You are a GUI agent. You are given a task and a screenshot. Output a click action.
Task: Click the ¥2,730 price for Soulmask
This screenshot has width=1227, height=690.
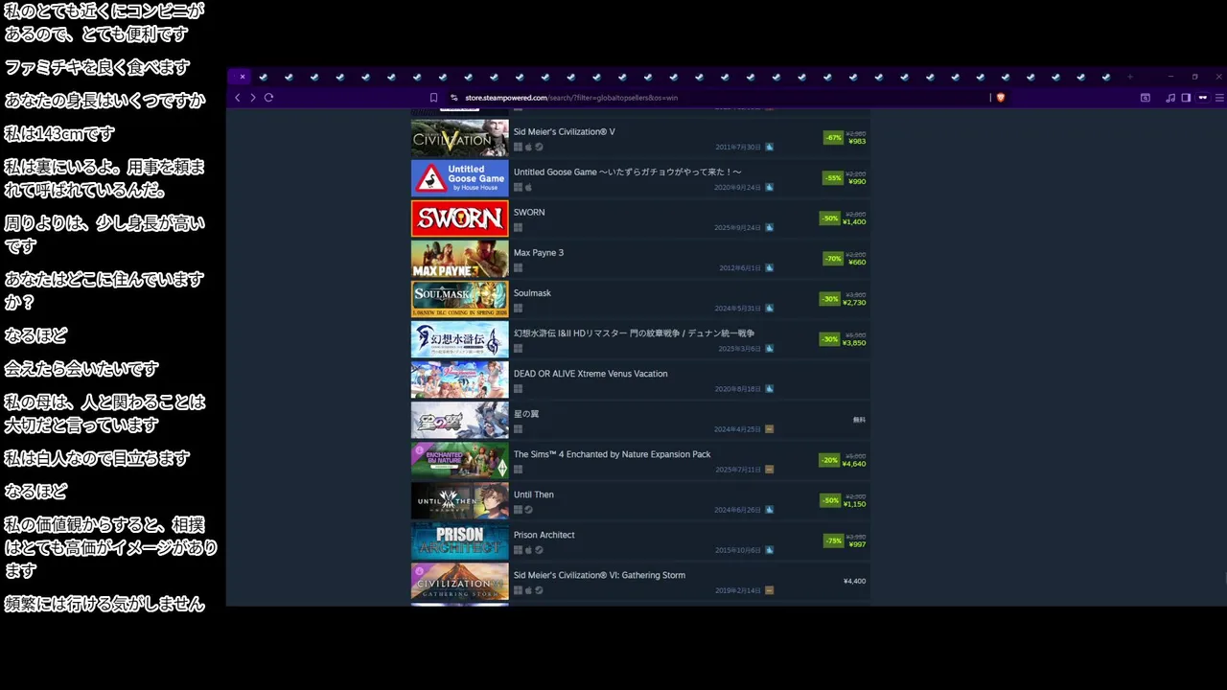854,302
